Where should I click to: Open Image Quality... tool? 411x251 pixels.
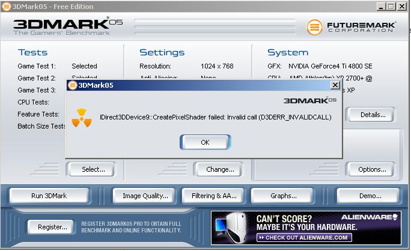coord(144,196)
